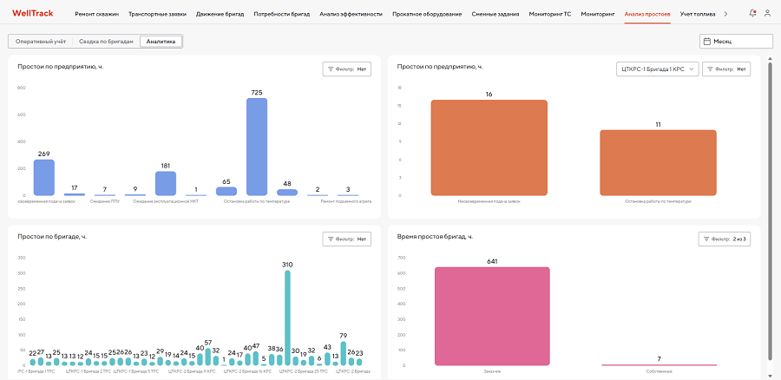Image resolution: width=781 pixels, height=380 pixels.
Task: Go to the Ремонт скважин tab
Action: 97,14
